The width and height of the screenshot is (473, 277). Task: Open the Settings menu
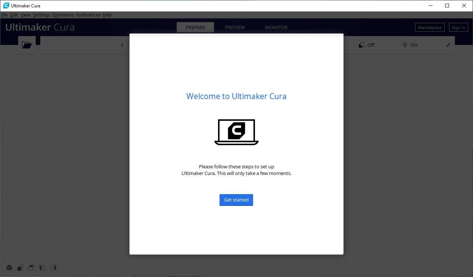tap(41, 15)
